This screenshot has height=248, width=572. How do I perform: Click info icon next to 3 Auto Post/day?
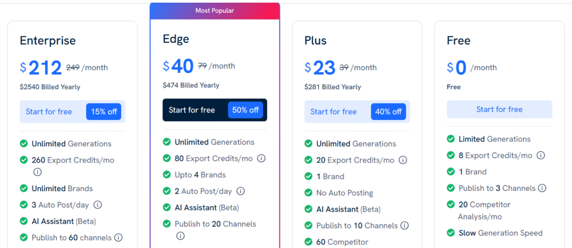tap(97, 204)
